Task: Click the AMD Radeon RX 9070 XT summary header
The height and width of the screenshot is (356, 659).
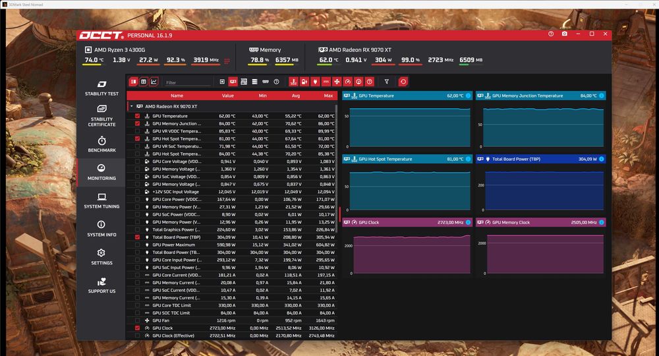Action: tap(355, 49)
